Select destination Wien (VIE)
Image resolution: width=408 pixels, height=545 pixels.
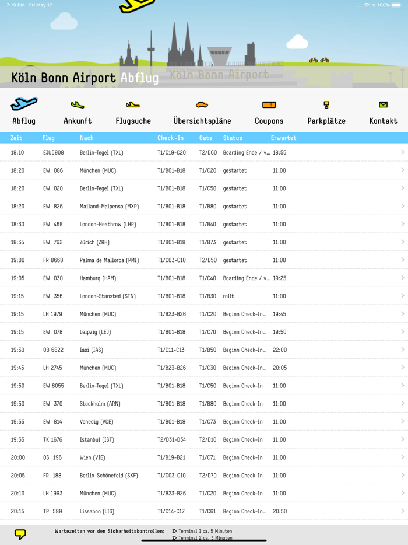click(92, 457)
